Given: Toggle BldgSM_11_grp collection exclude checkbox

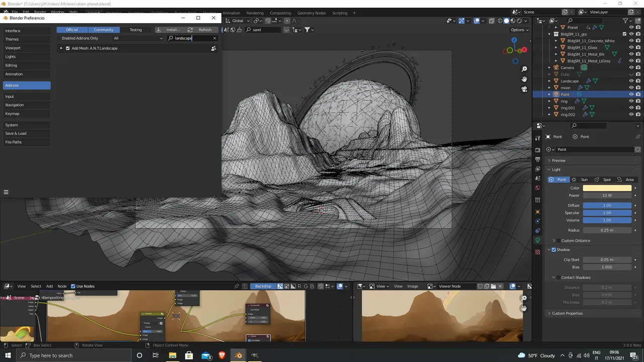Looking at the screenshot, I should click(x=625, y=34).
